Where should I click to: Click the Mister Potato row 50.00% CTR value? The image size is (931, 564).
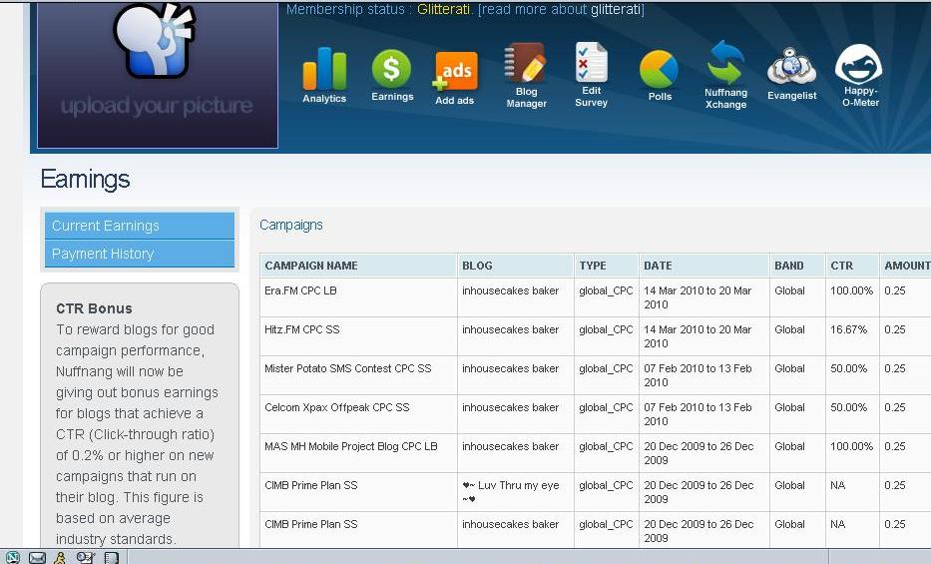[848, 368]
